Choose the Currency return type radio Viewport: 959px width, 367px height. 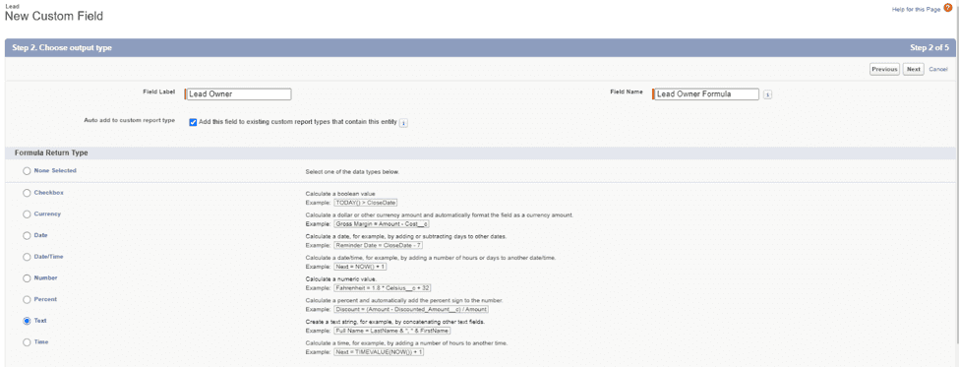(x=27, y=214)
